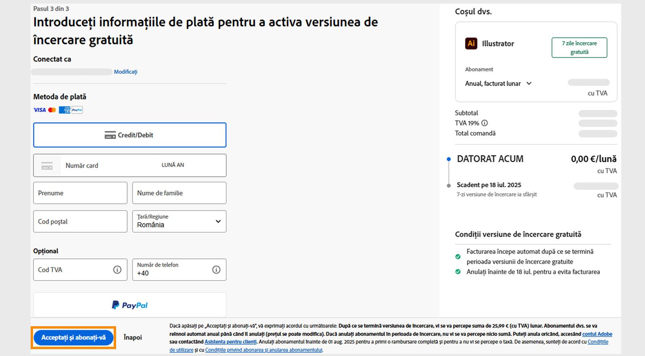Click the TVA 19% info icon

click(x=485, y=123)
